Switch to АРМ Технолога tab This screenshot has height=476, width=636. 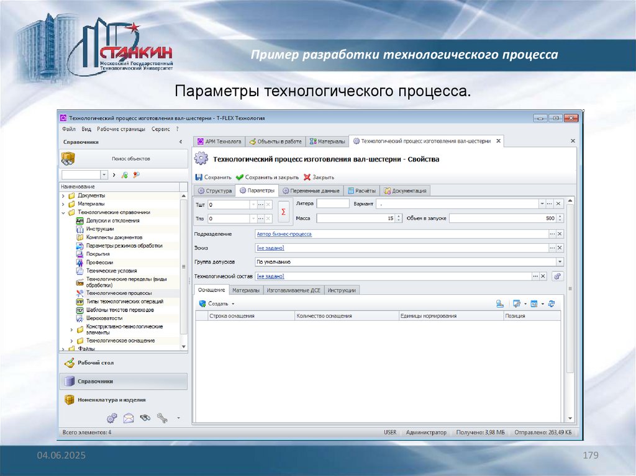pyautogui.click(x=219, y=141)
